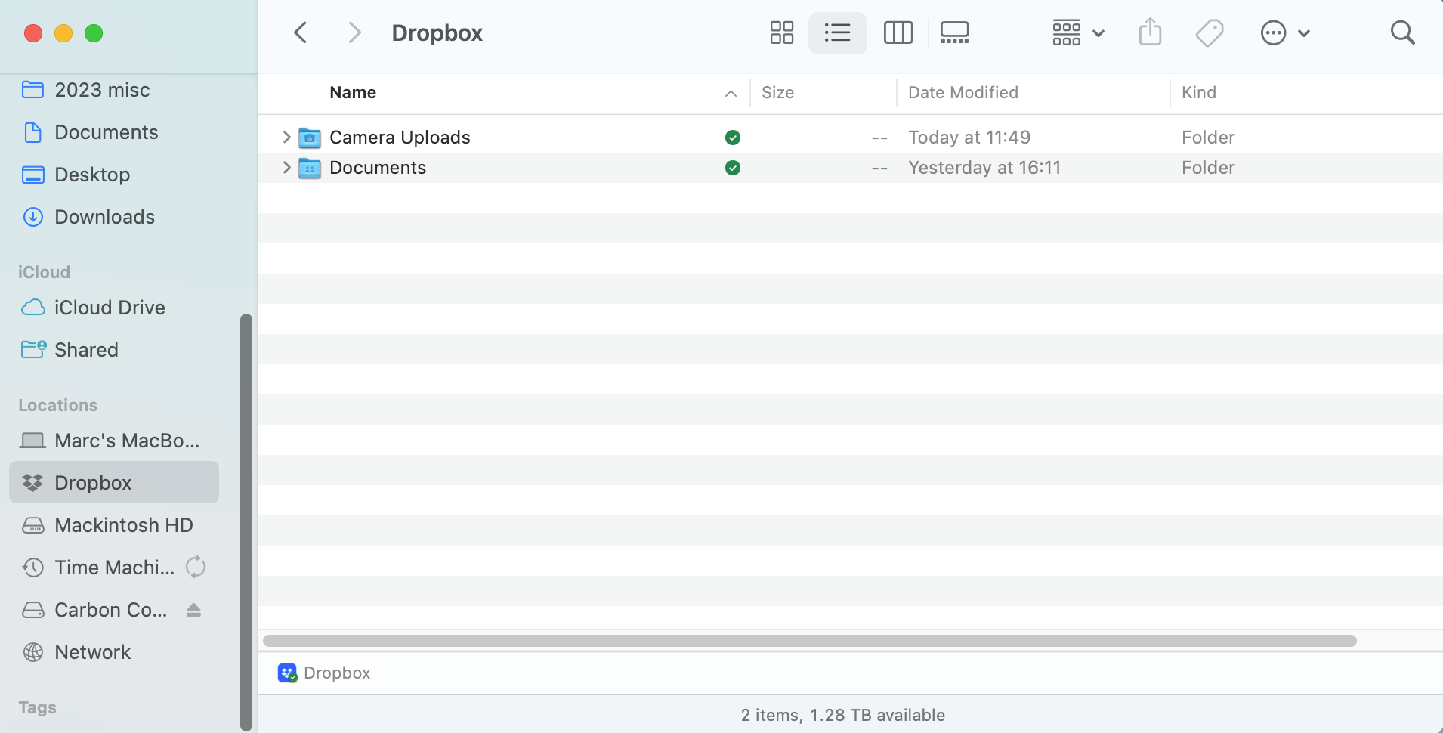Close the Finder window with the red button

33,33
